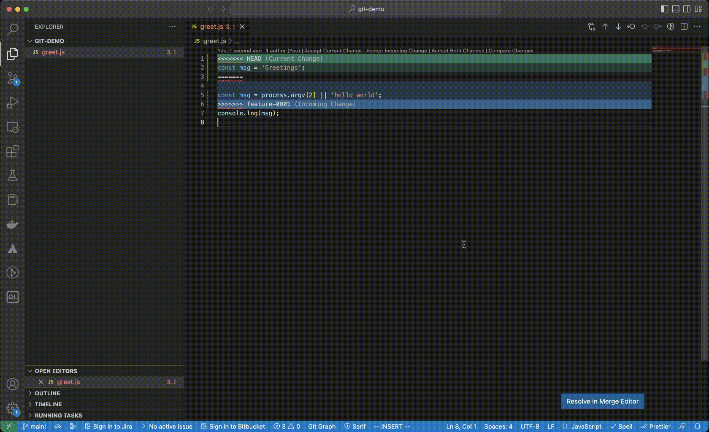The height and width of the screenshot is (432, 709).
Task: Open Source Control view with badge
Action: 13,78
